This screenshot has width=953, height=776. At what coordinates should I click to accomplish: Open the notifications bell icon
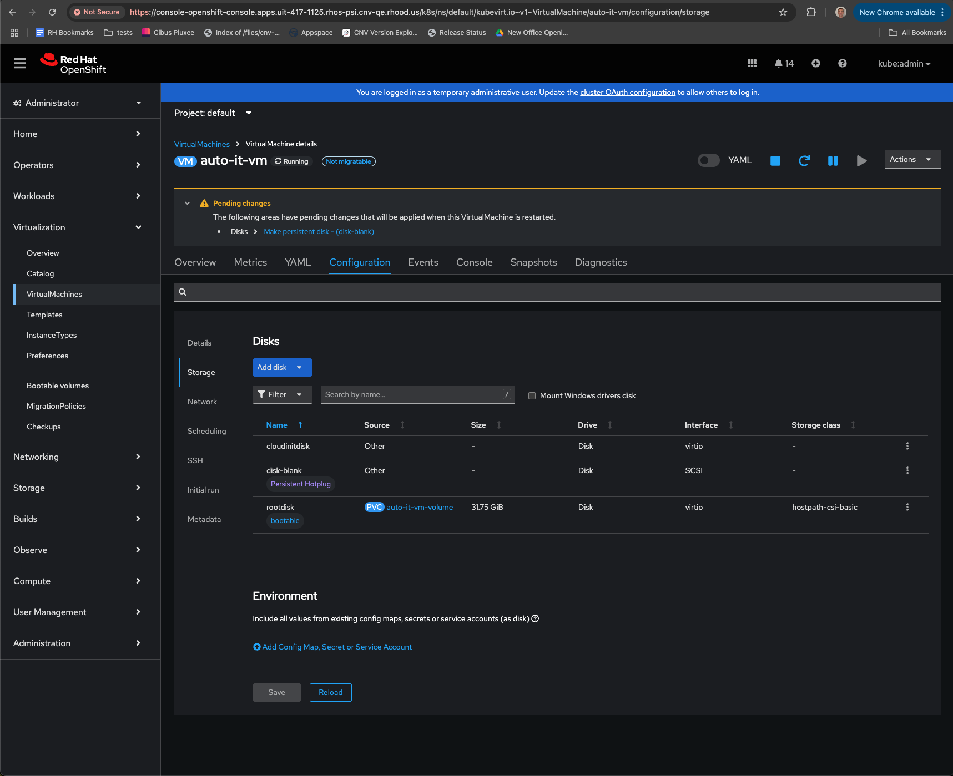tap(779, 64)
